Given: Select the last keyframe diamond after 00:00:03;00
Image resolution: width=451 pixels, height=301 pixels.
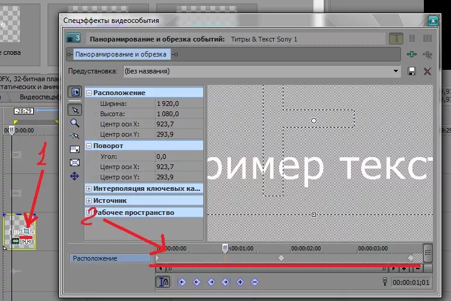Looking at the screenshot, I should (411, 258).
